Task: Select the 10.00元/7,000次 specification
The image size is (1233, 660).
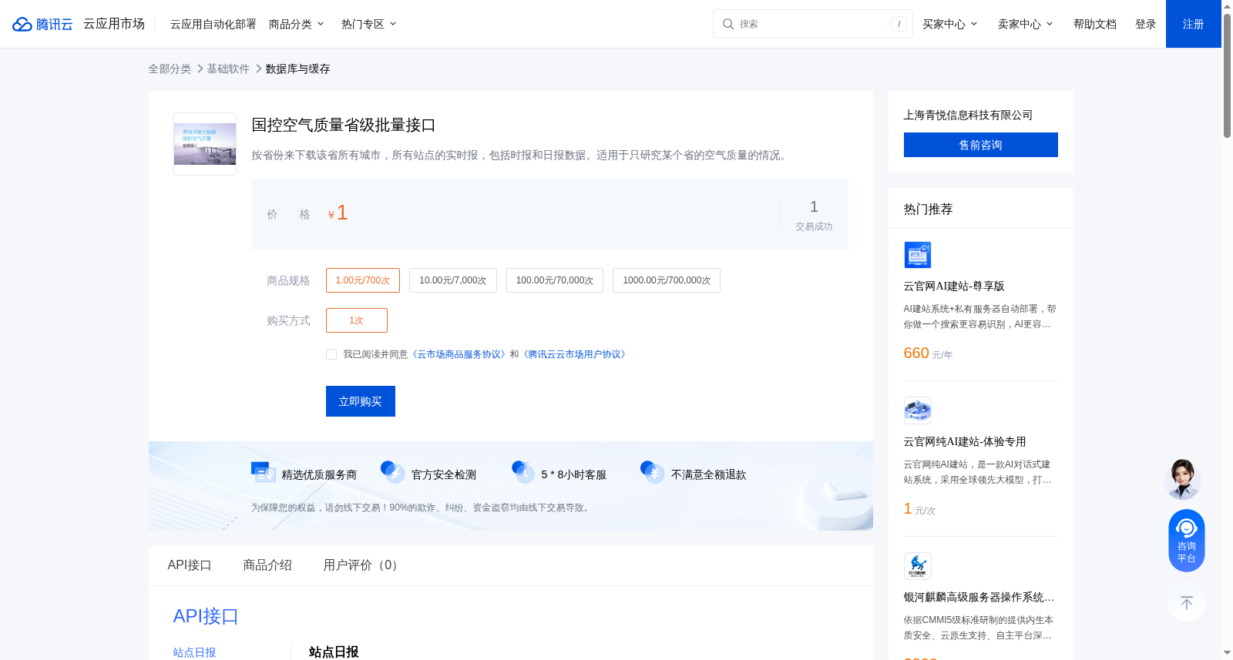Action: coord(453,280)
